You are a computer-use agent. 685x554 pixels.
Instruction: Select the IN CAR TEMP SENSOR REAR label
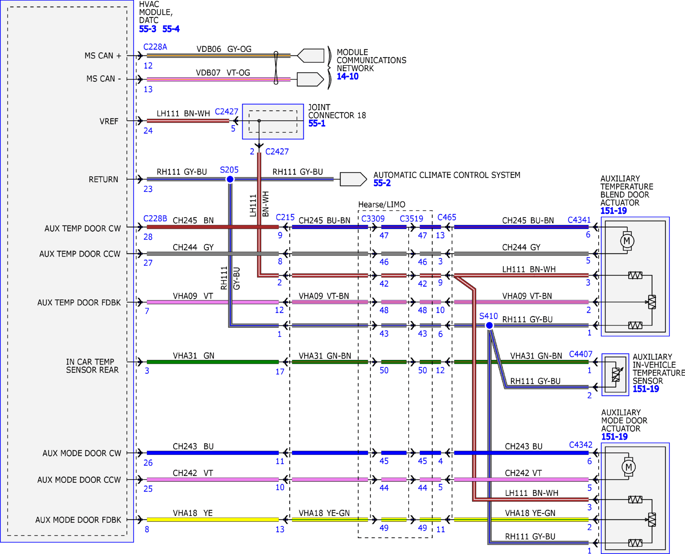pyautogui.click(x=92, y=366)
